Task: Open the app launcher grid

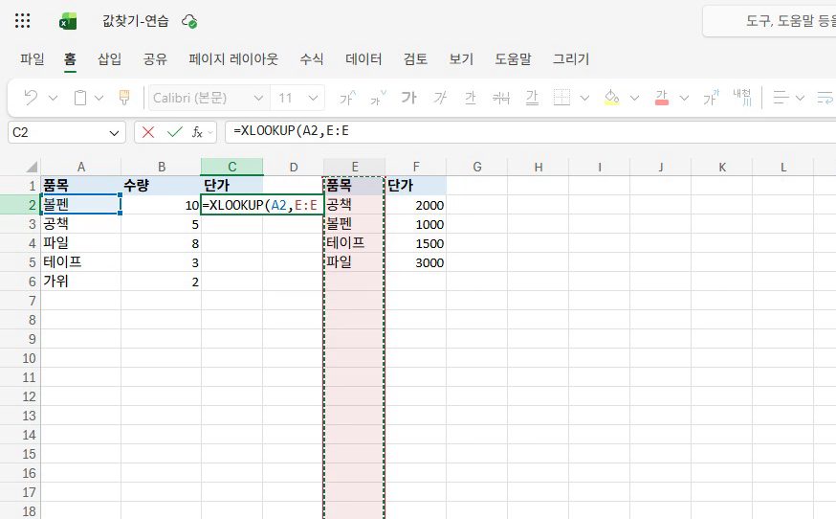Action: click(x=22, y=21)
